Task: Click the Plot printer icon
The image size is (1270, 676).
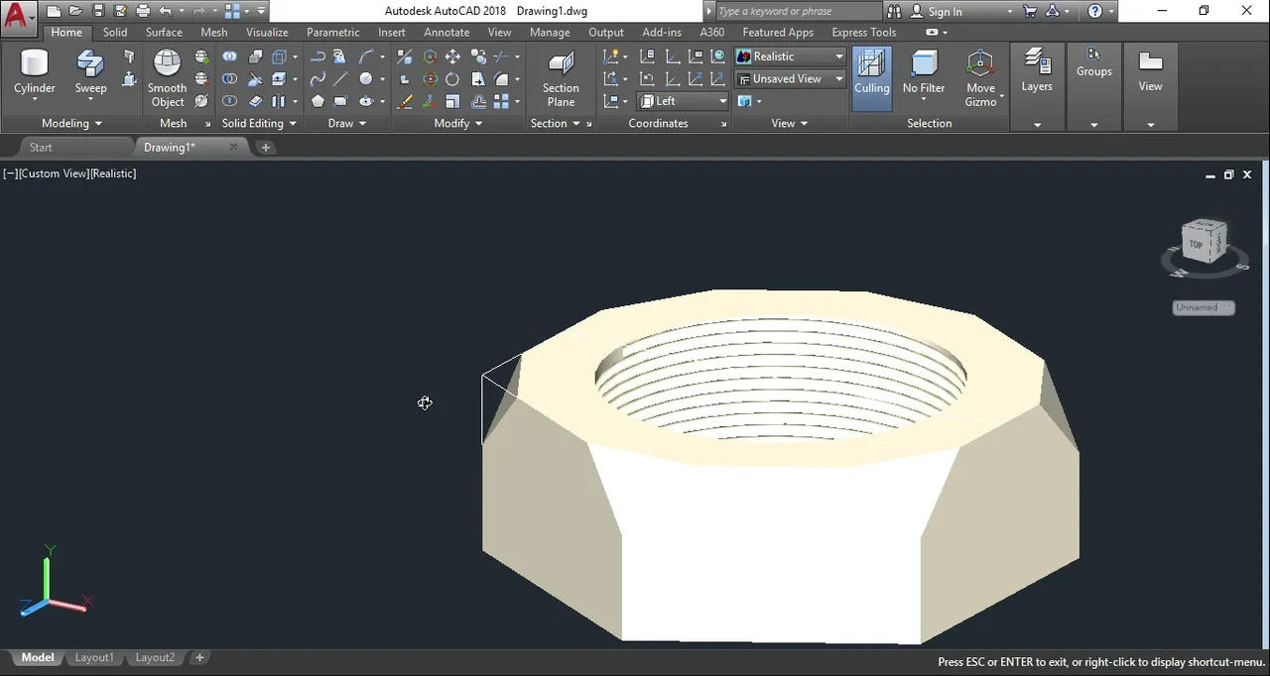Action: [x=143, y=11]
